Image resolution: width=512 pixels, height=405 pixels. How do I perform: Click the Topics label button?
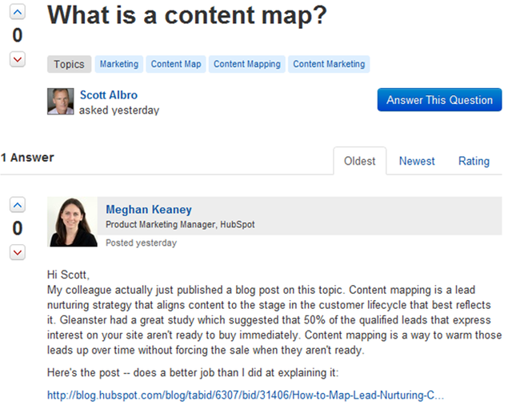69,64
